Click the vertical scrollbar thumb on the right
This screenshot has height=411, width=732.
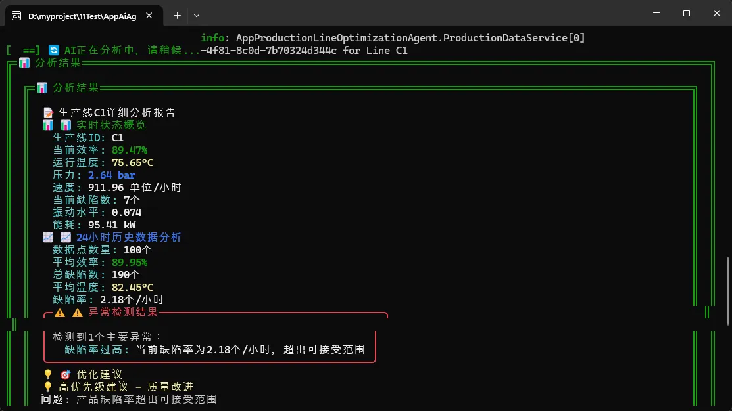727,288
